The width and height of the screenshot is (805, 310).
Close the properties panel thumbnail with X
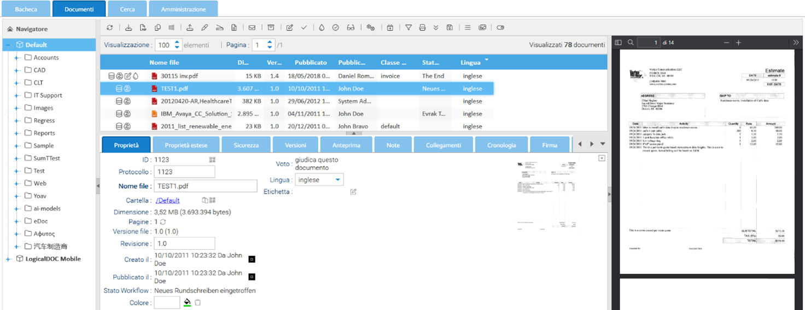[602, 158]
